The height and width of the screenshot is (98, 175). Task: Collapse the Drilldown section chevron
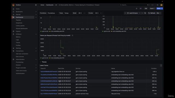coord(36,34)
